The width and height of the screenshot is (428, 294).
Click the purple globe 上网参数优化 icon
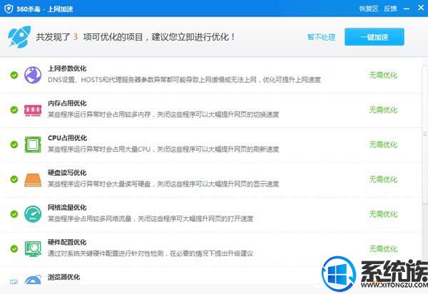(33, 75)
